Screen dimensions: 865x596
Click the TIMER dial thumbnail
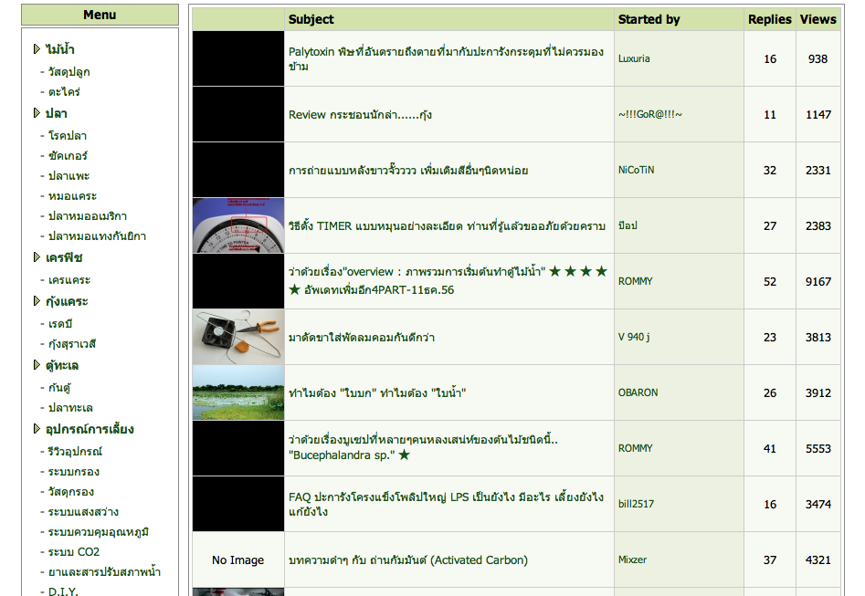[238, 225]
